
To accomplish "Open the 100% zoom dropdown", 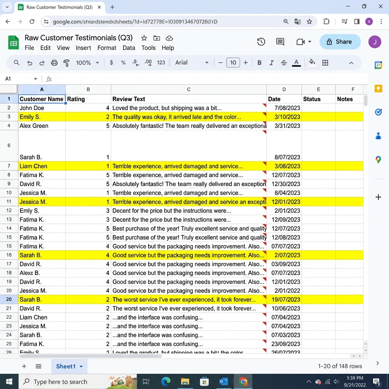I will pyautogui.click(x=87, y=63).
